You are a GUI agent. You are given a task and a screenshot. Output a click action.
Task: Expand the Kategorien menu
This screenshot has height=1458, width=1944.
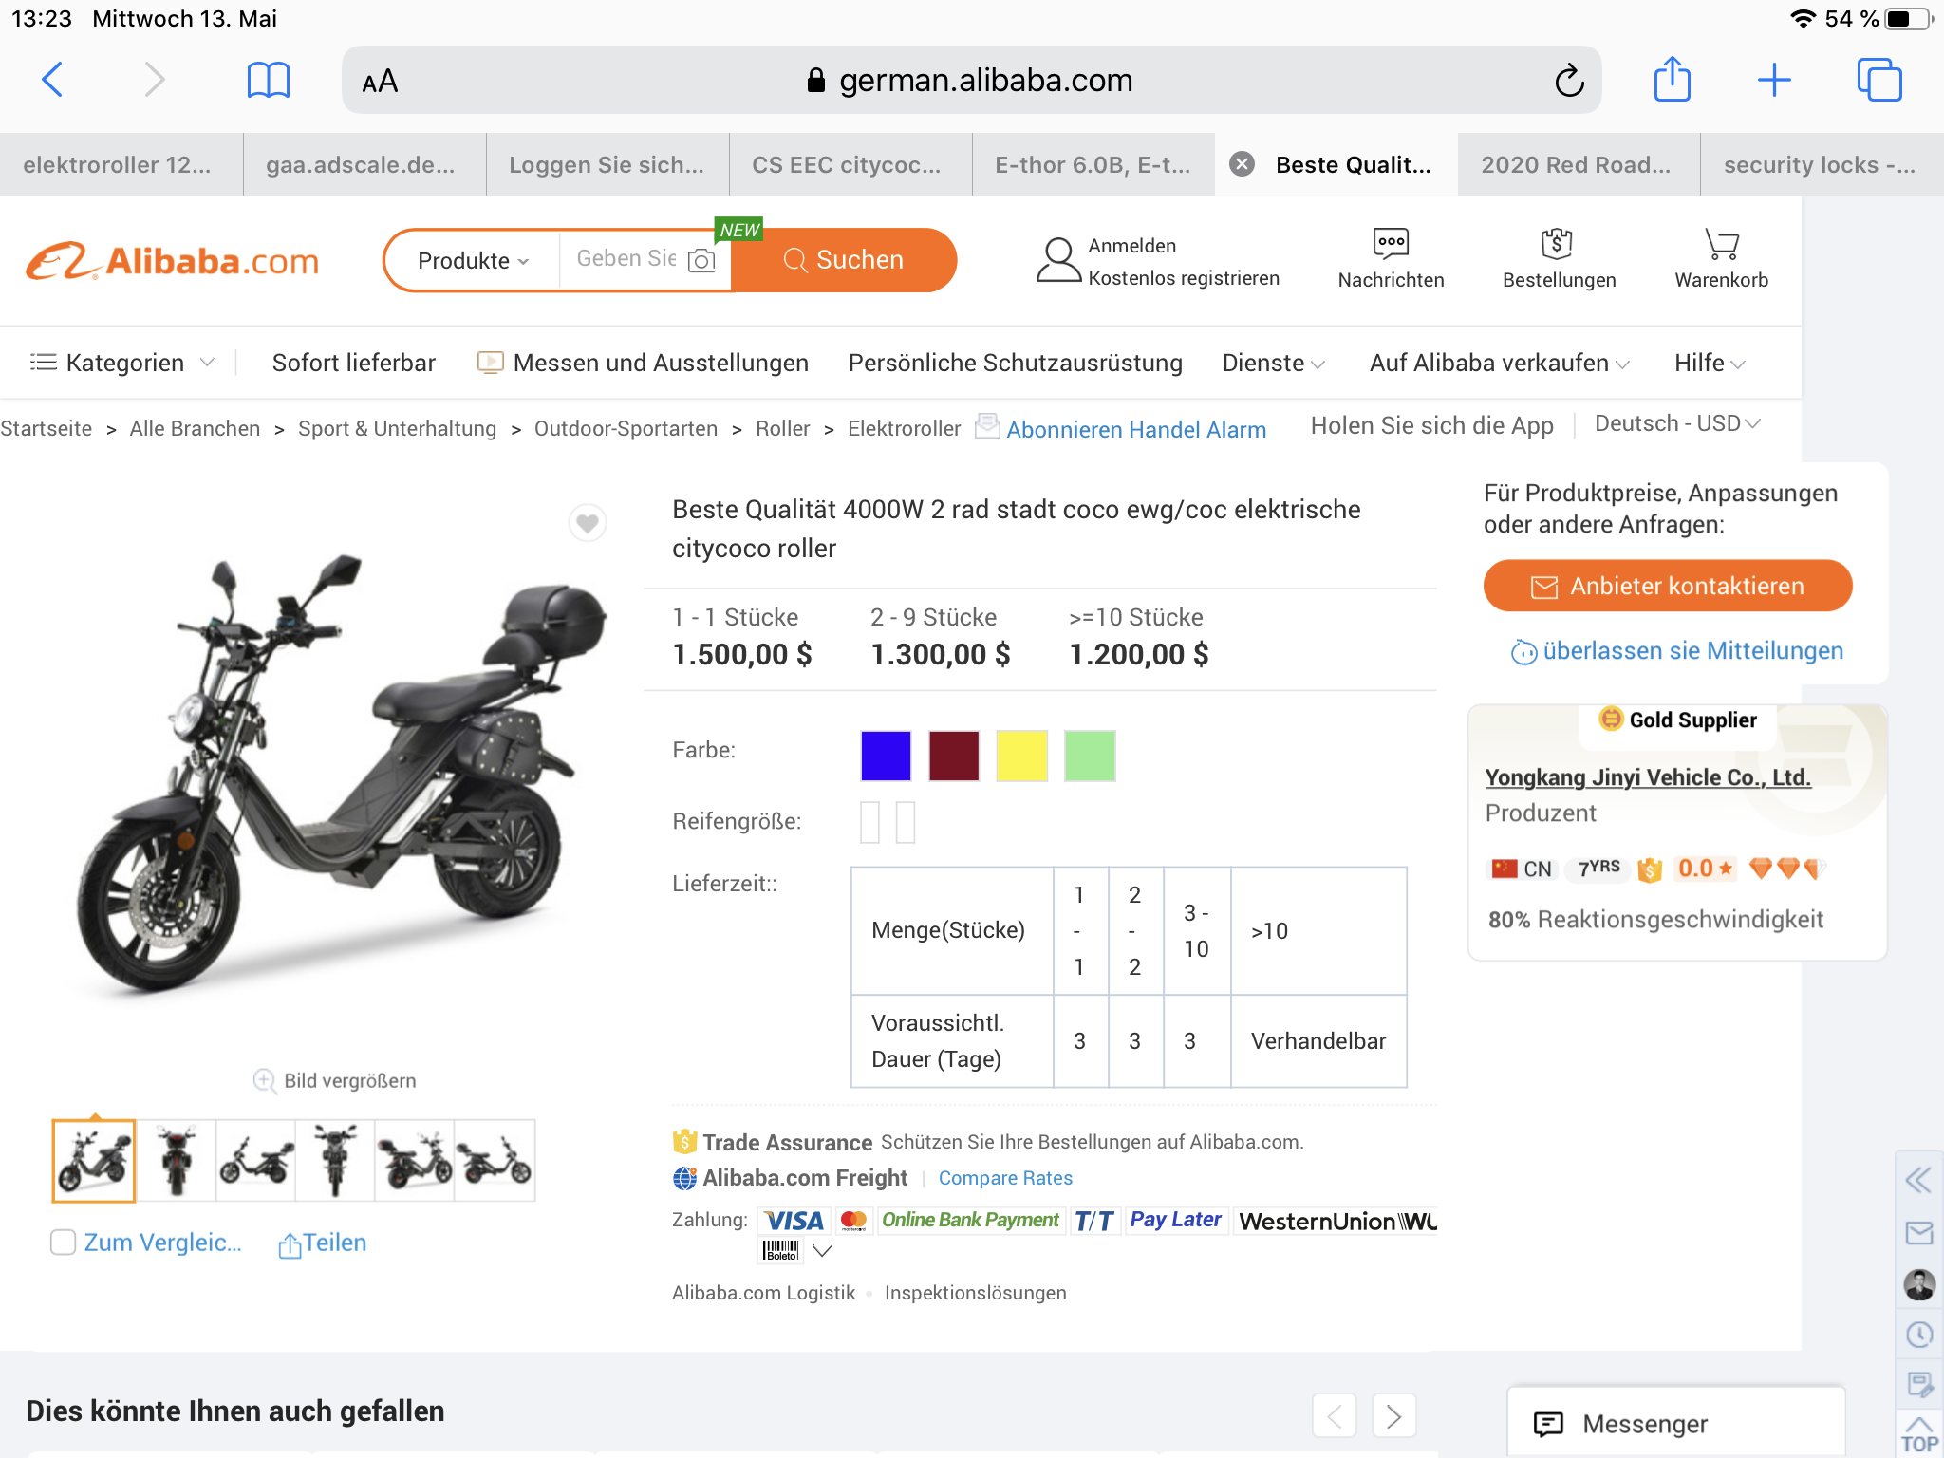coord(122,363)
